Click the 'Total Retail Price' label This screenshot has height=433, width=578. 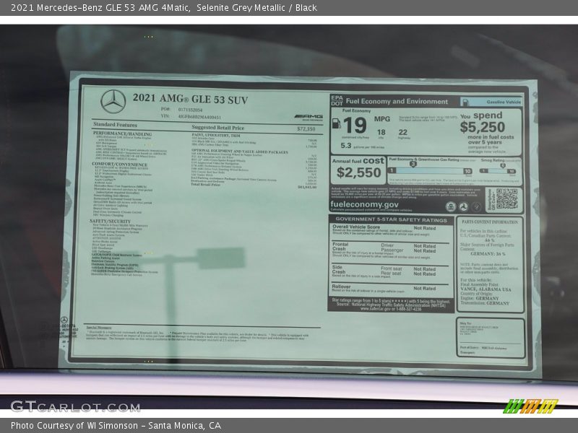[206, 184]
